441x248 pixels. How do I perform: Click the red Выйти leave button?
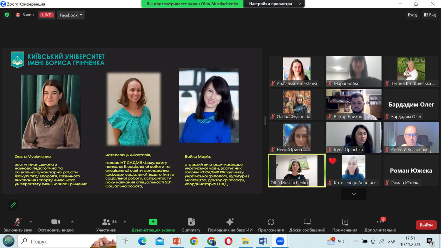(x=426, y=225)
